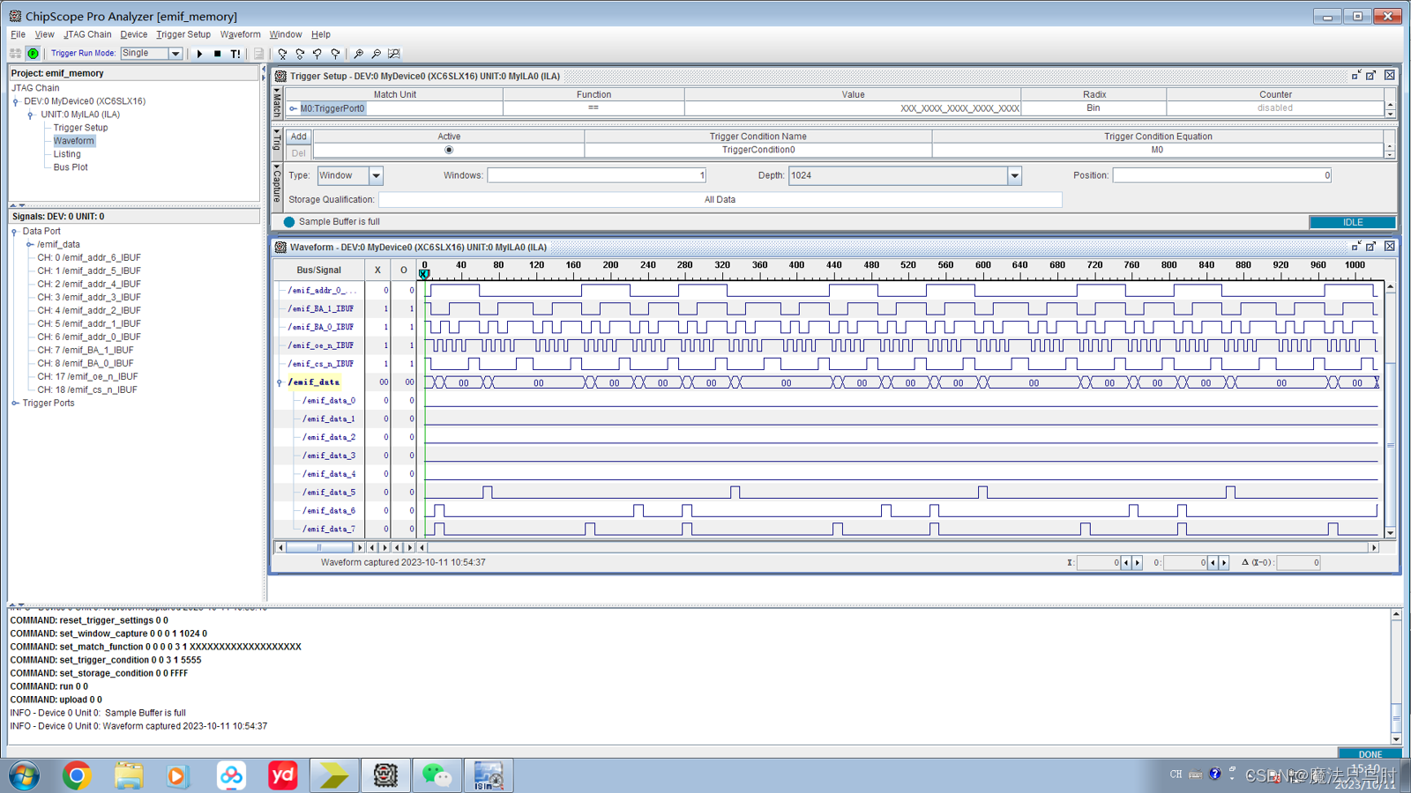
Task: Decrement the O cursor position
Action: tap(1213, 562)
